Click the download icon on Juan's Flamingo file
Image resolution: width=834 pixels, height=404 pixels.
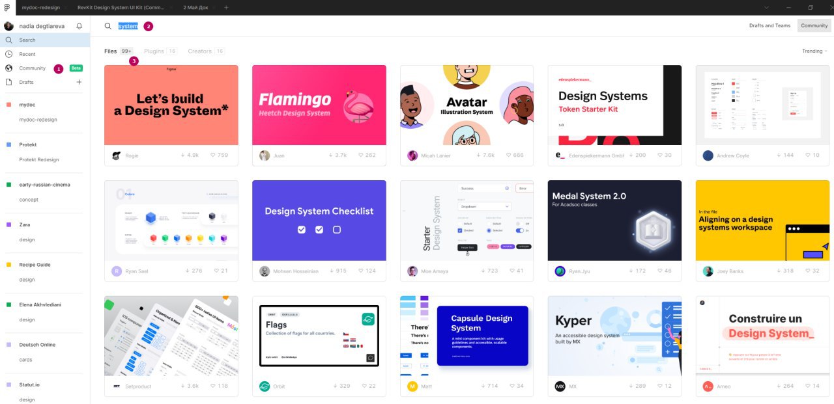point(330,155)
